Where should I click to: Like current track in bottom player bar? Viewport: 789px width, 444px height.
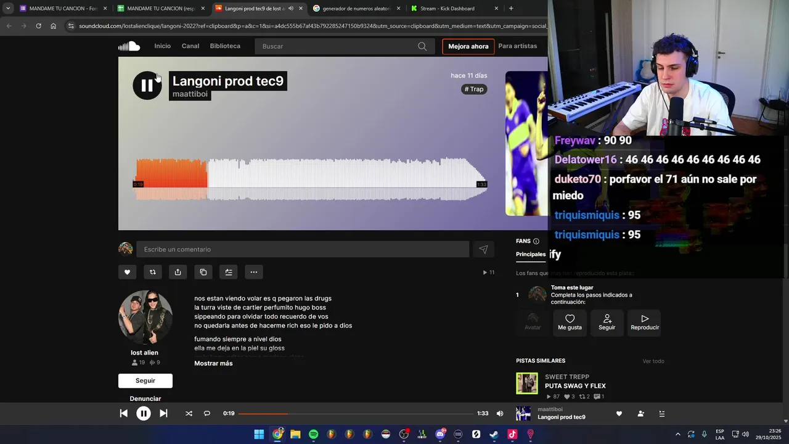[x=619, y=414]
